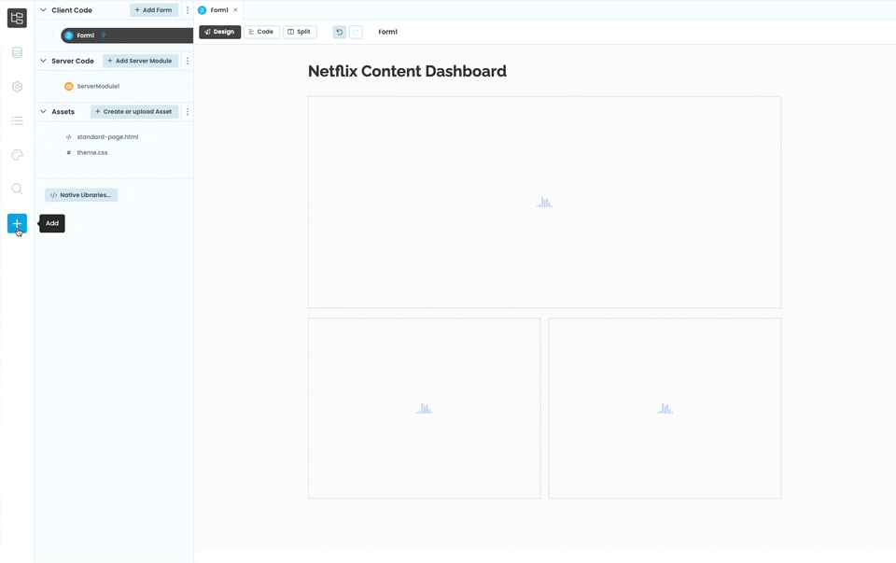
Task: Open Native Libraries
Action: click(81, 195)
